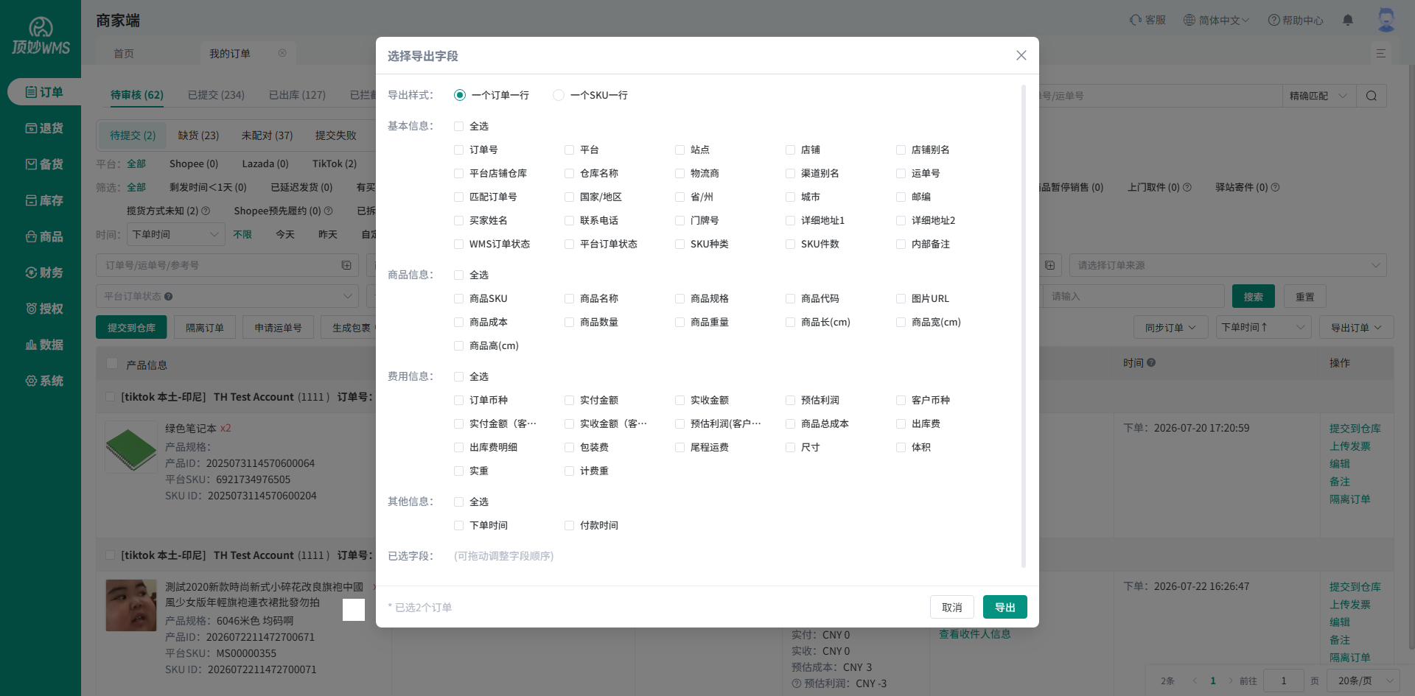Open the 请选择订单来源 dropdown
This screenshot has width=1415, height=696.
pos(1228,265)
